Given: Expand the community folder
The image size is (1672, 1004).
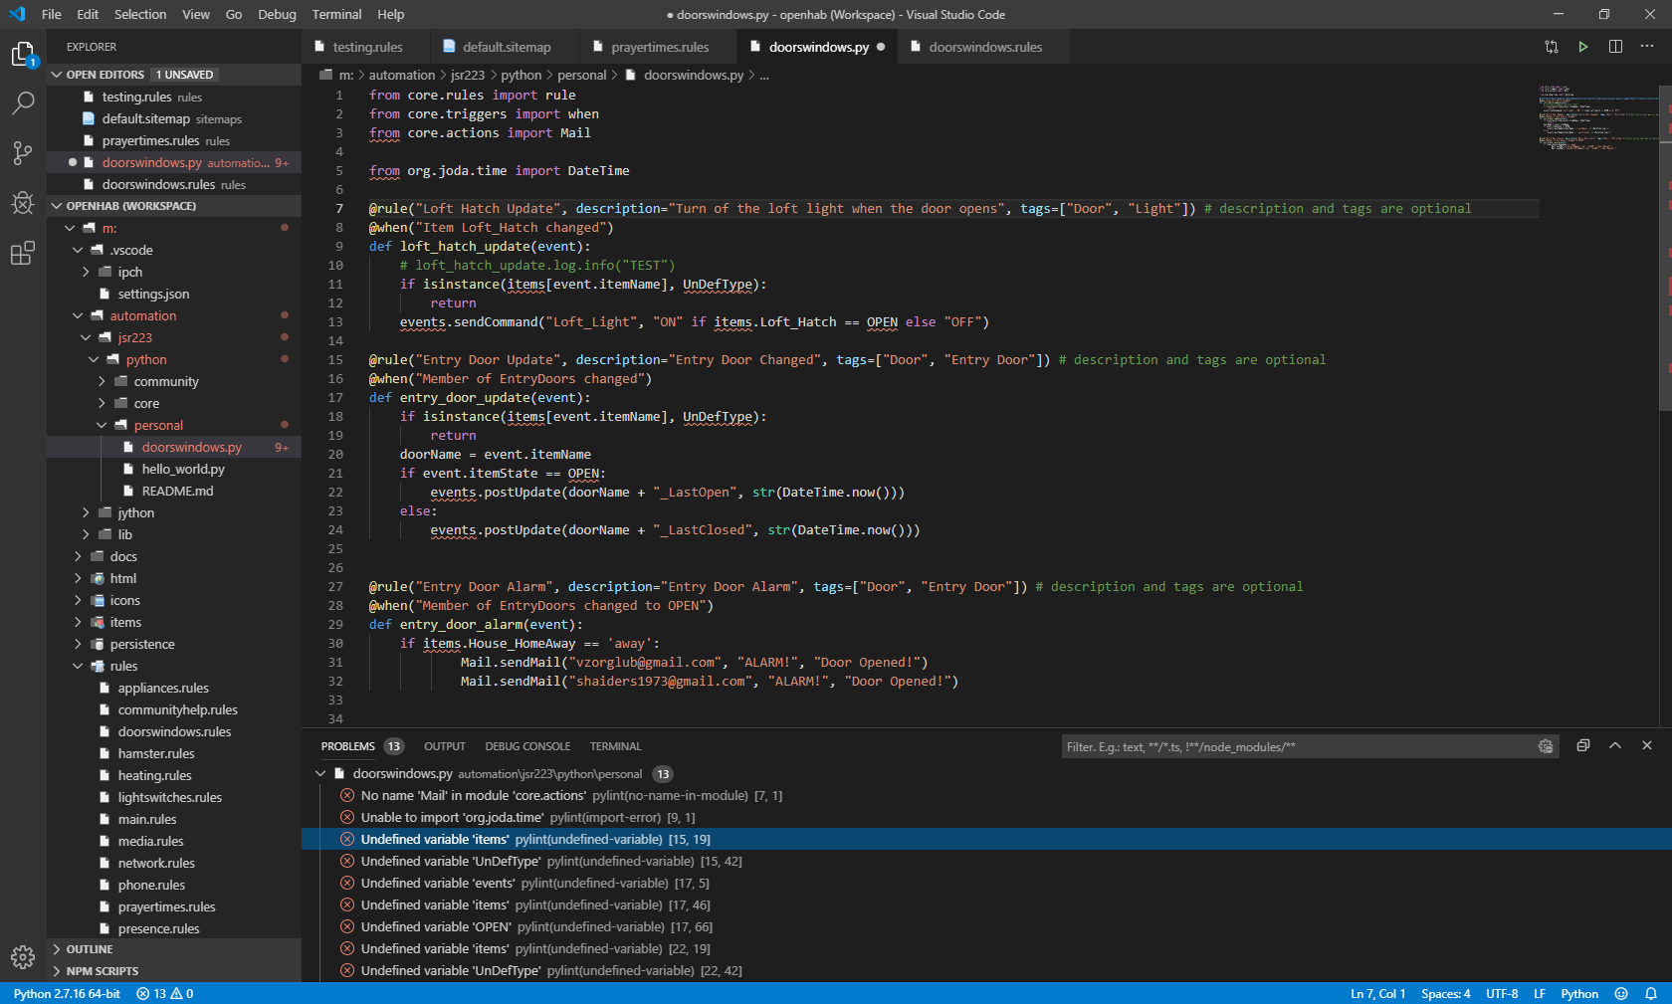Looking at the screenshot, I should pos(165,381).
